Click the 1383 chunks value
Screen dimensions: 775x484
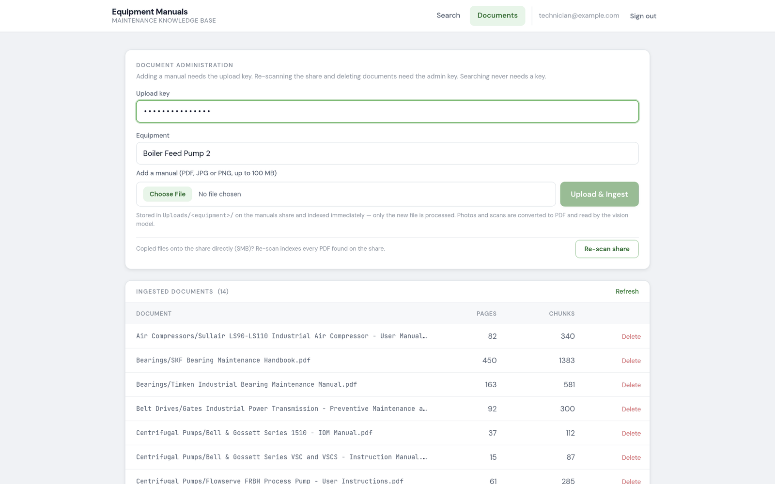click(567, 361)
